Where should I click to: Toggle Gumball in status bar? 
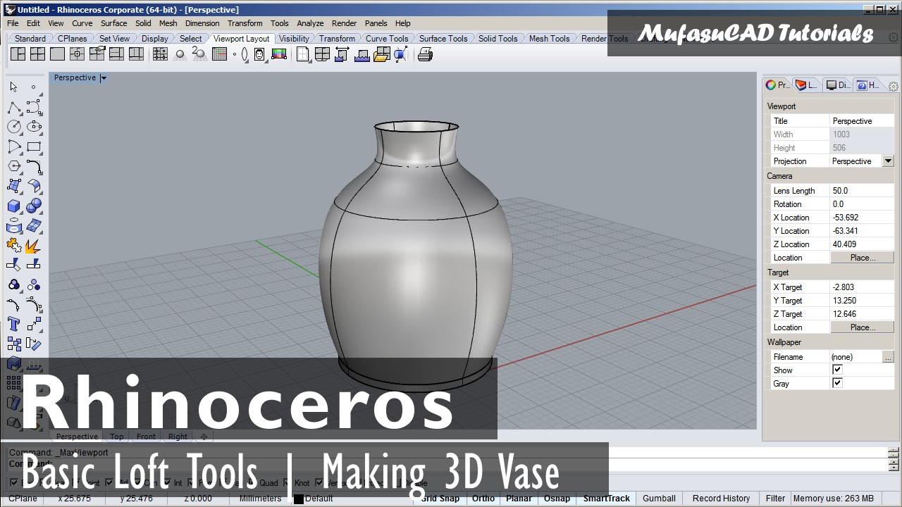659,498
